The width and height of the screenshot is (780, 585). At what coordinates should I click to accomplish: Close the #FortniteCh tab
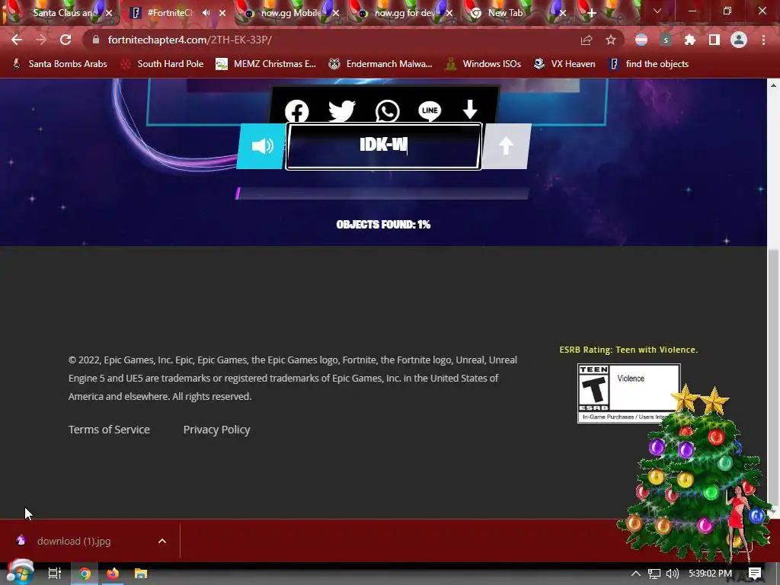222,13
